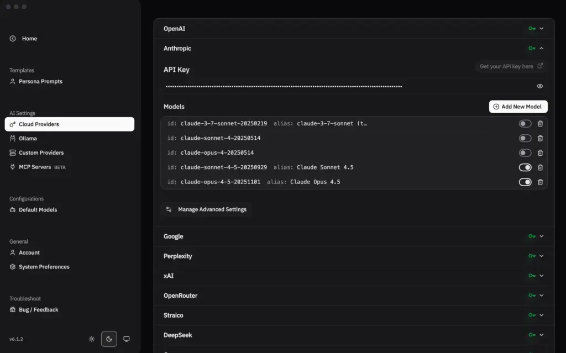Select the Home icon in sidebar
The height and width of the screenshot is (353, 566).
click(13, 38)
